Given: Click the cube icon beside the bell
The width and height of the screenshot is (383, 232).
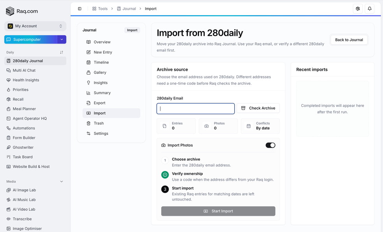Looking at the screenshot, I should click(358, 9).
